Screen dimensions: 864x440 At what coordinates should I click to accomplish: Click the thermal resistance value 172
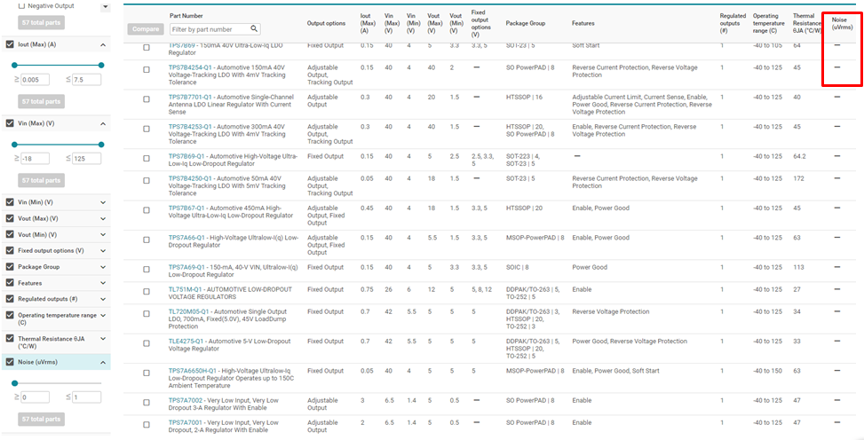[x=797, y=178]
